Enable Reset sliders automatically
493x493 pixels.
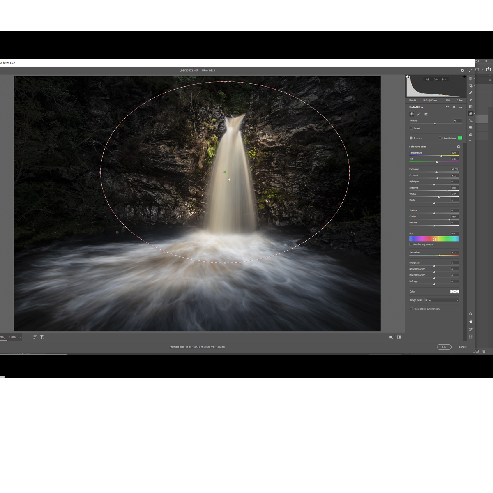click(411, 309)
